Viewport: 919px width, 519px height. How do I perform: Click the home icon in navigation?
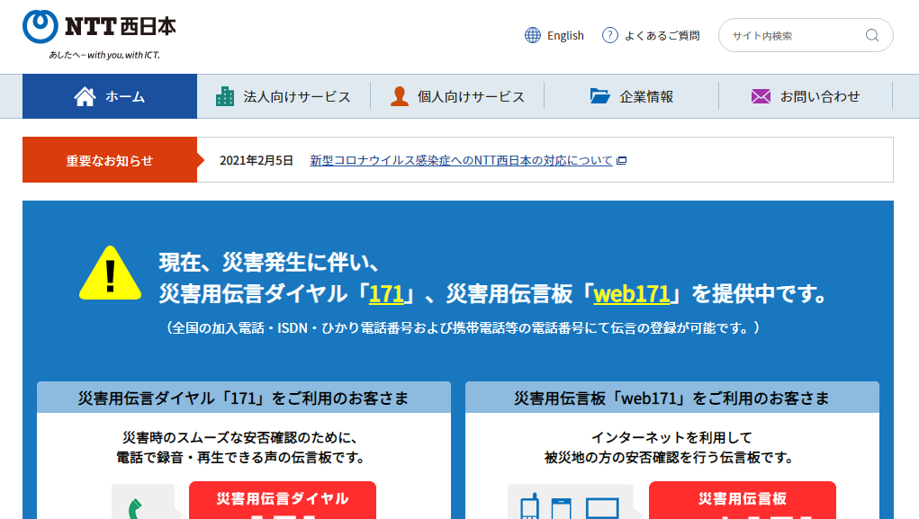click(x=85, y=96)
